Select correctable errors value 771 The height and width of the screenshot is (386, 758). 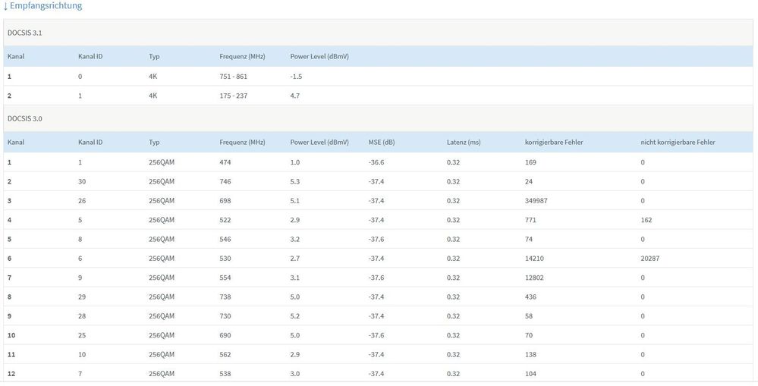pos(531,220)
